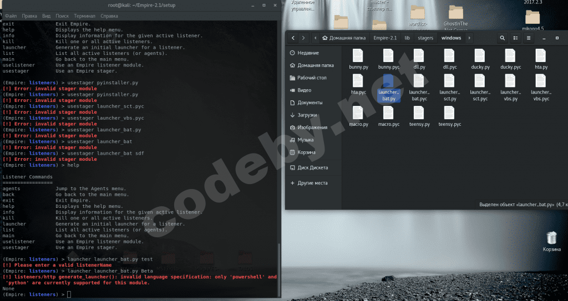568x301 pixels.
Task: Click the terminal vertical scrollbar
Action: (278, 270)
